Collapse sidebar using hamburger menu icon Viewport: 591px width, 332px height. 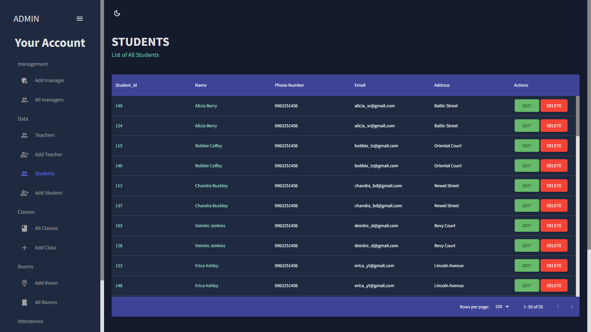pos(80,19)
